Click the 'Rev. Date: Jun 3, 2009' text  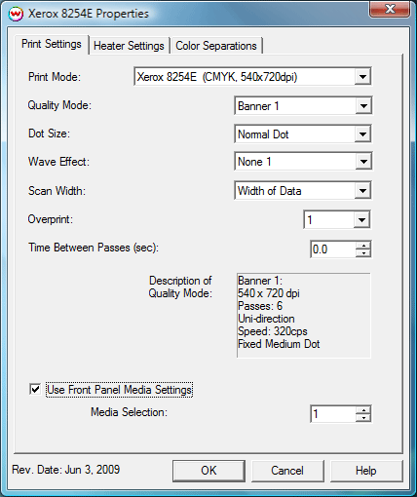(66, 470)
